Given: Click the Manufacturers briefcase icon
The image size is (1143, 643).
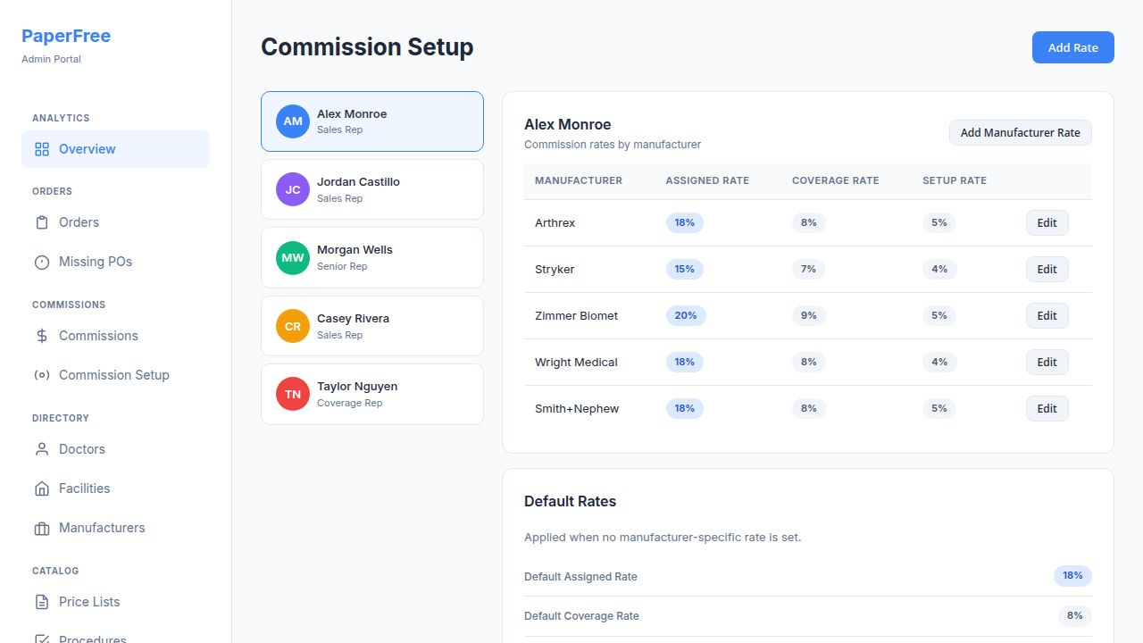Looking at the screenshot, I should 42,528.
